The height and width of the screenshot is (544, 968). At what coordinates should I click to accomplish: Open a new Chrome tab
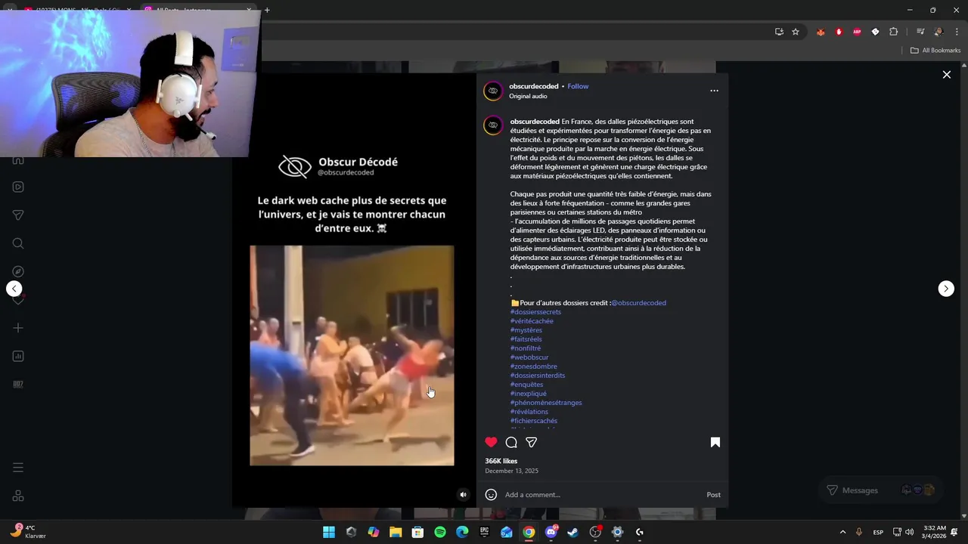[267, 10]
